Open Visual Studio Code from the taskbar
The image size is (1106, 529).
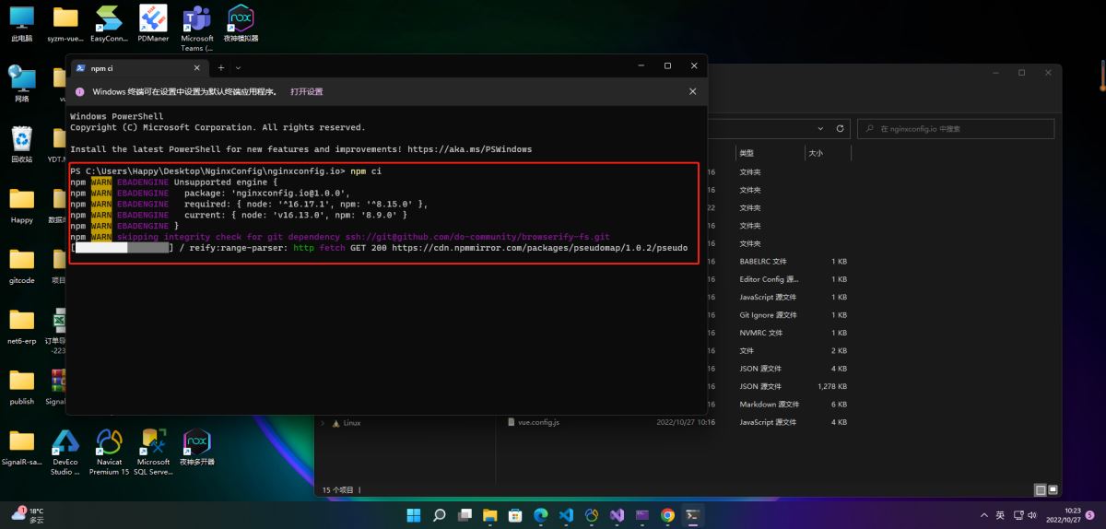pos(566,515)
